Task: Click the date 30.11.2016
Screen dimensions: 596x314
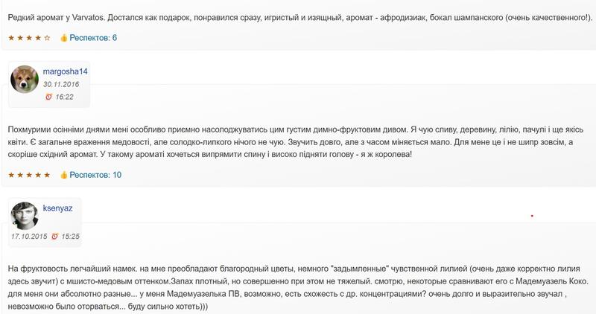Action: pyautogui.click(x=61, y=85)
